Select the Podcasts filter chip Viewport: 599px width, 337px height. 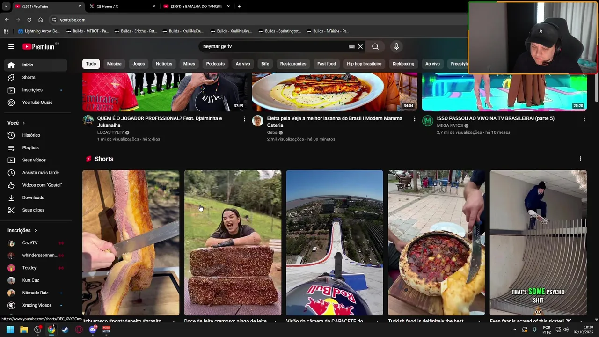click(215, 64)
